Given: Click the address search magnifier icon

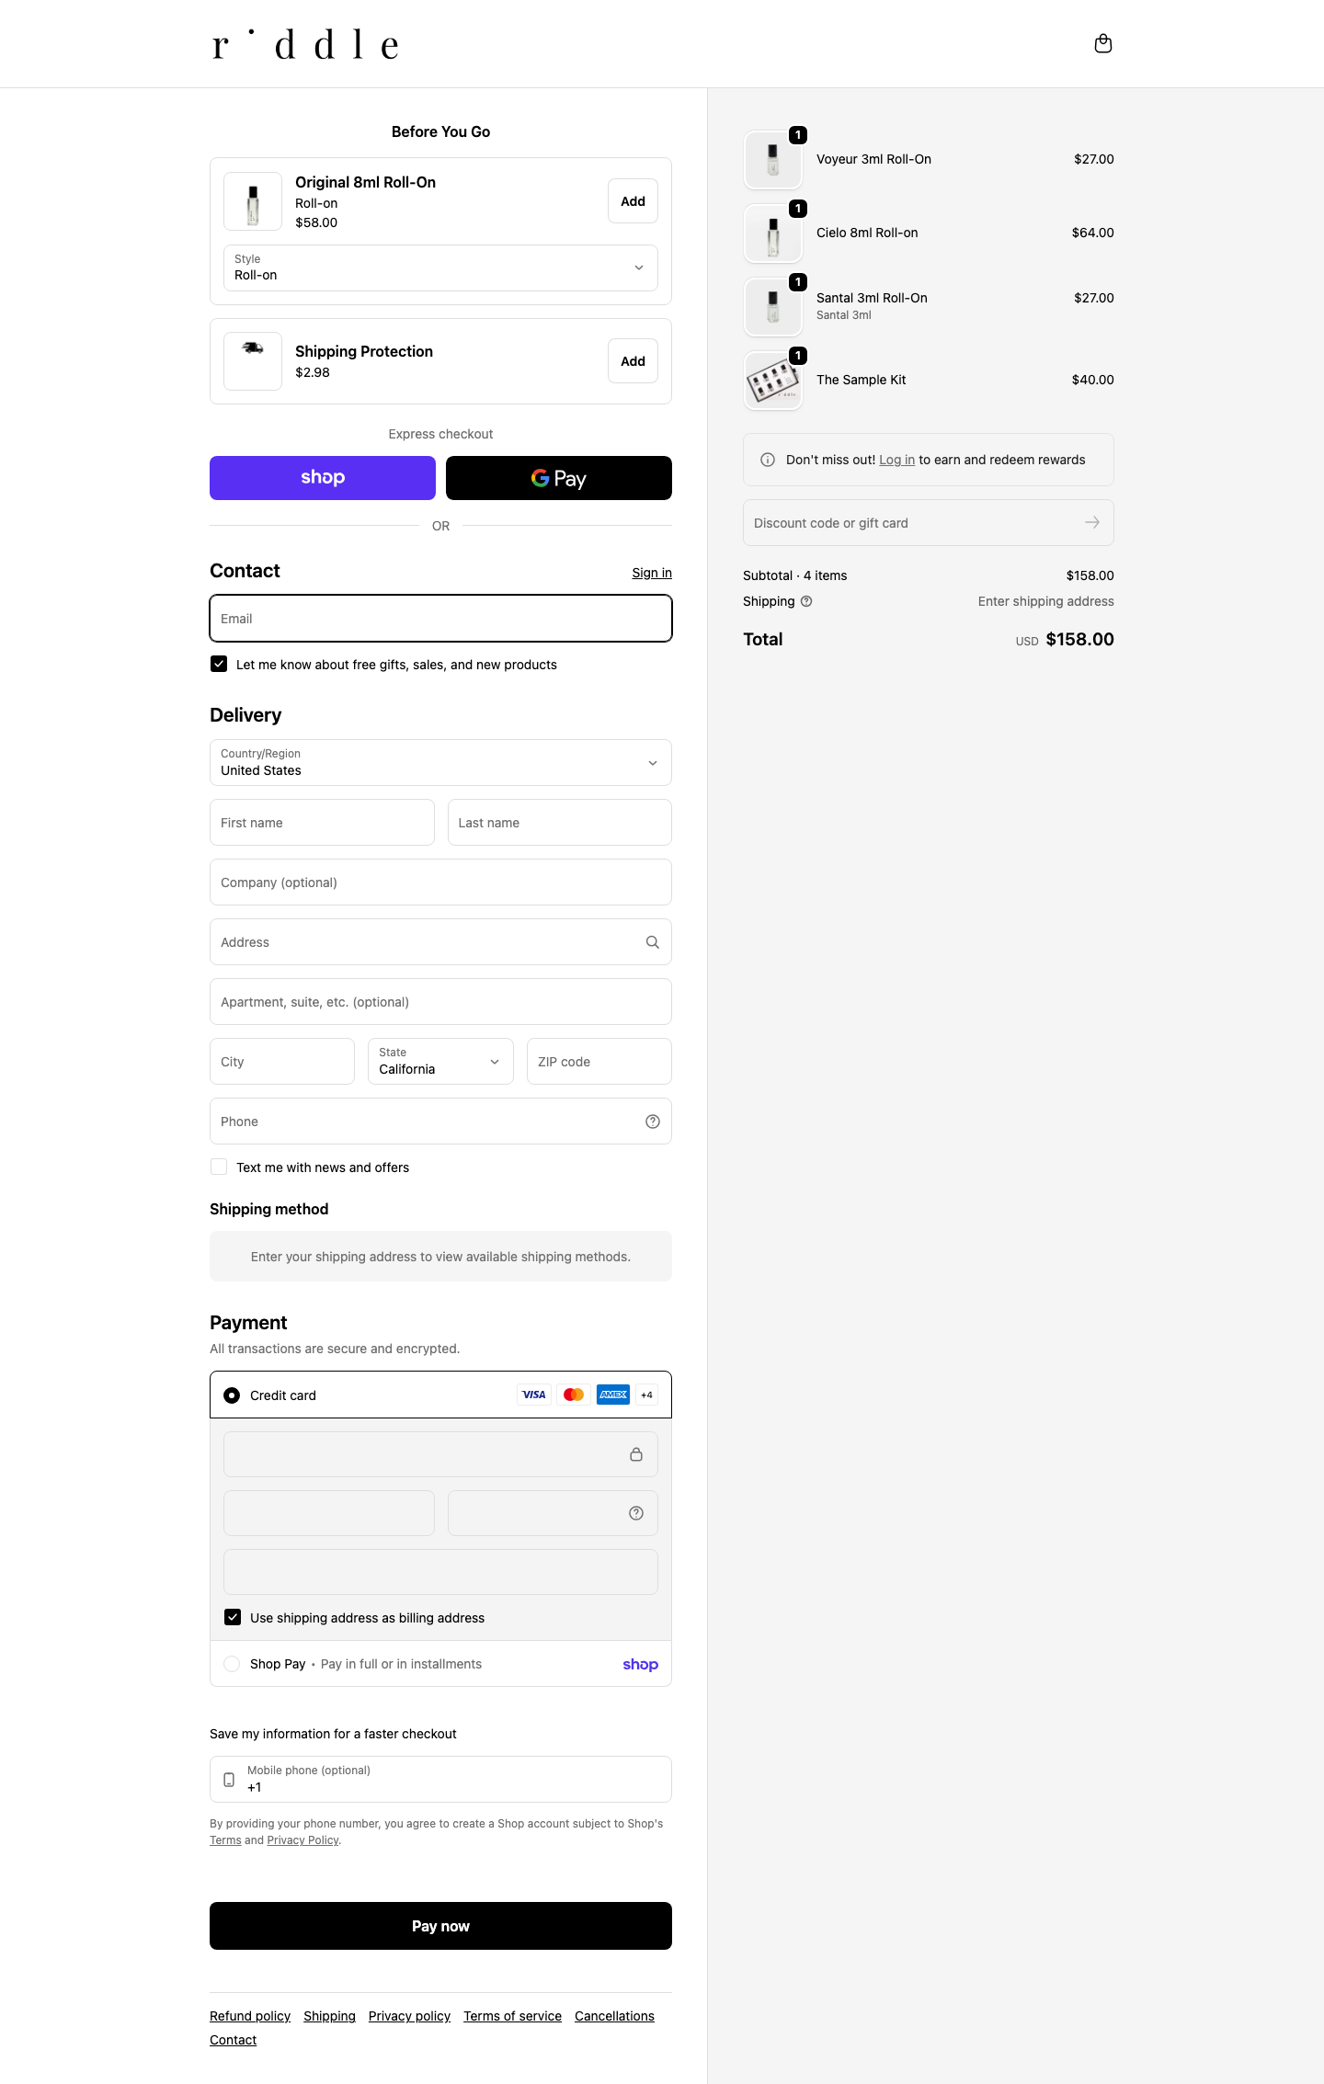Looking at the screenshot, I should [653, 942].
